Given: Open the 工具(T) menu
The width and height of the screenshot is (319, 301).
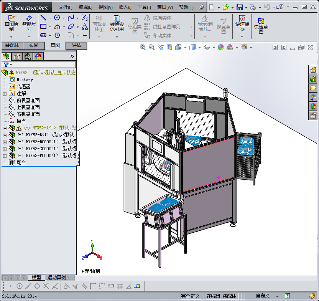Looking at the screenshot, I should point(144,7).
